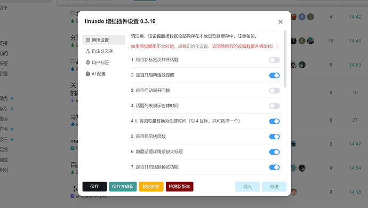Enable 话题列表显示创建时间 switch

pyautogui.click(x=274, y=106)
